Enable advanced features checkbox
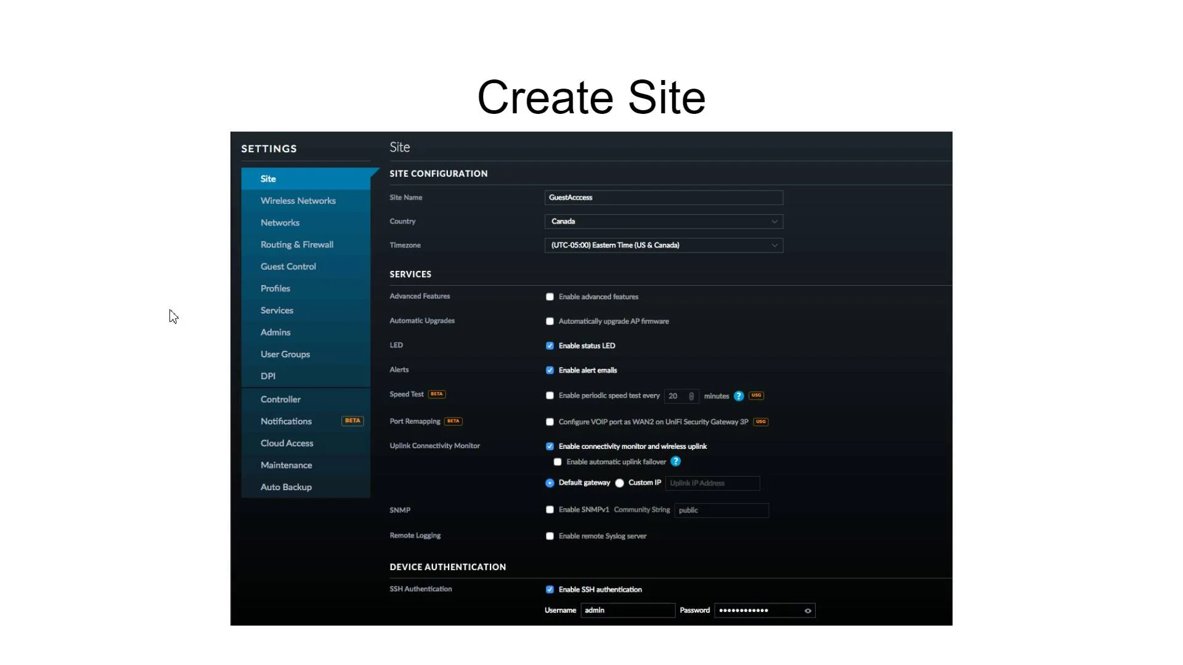 550,297
